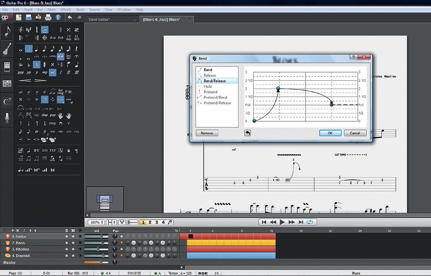
Task: Apply the 8va octave marking
Action: point(53,37)
